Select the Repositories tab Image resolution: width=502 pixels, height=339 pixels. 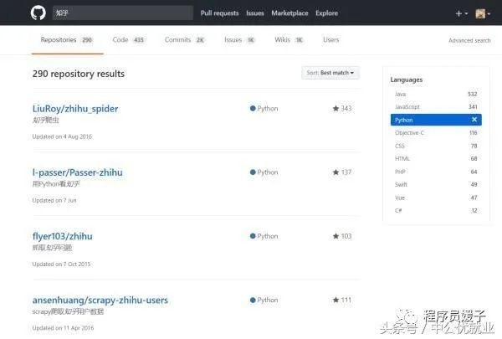67,40
